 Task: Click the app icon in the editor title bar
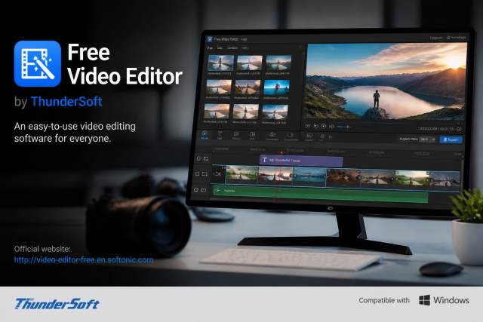click(210, 39)
